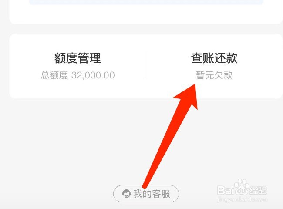Tap the 我的客服 text label
The height and width of the screenshot is (209, 283).
click(x=152, y=194)
